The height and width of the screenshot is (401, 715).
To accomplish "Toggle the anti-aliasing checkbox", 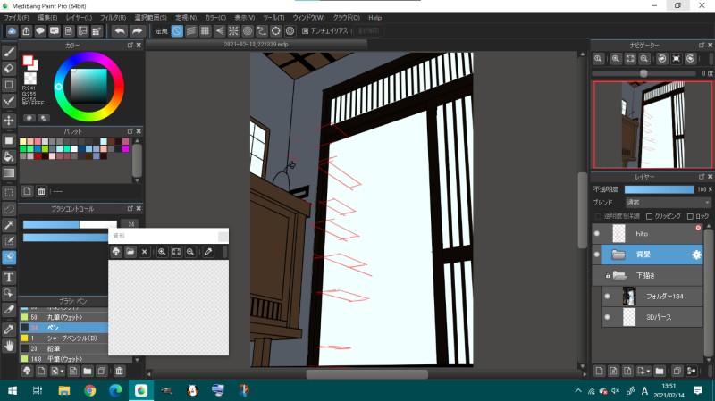I will [306, 31].
